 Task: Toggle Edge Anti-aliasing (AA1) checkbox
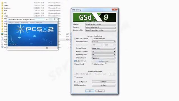75,74
